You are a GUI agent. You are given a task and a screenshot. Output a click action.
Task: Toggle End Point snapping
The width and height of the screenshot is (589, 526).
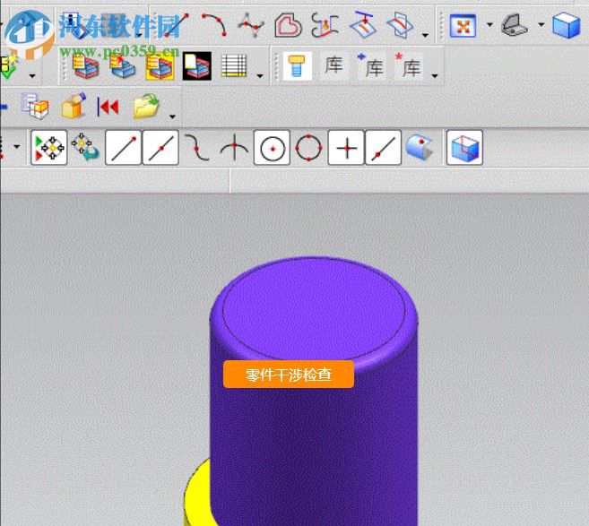(x=123, y=148)
